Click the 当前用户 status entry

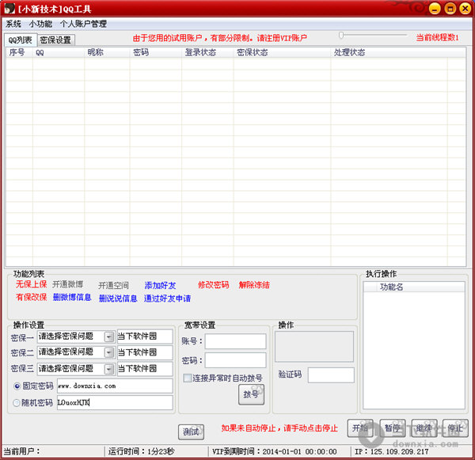coord(22,451)
